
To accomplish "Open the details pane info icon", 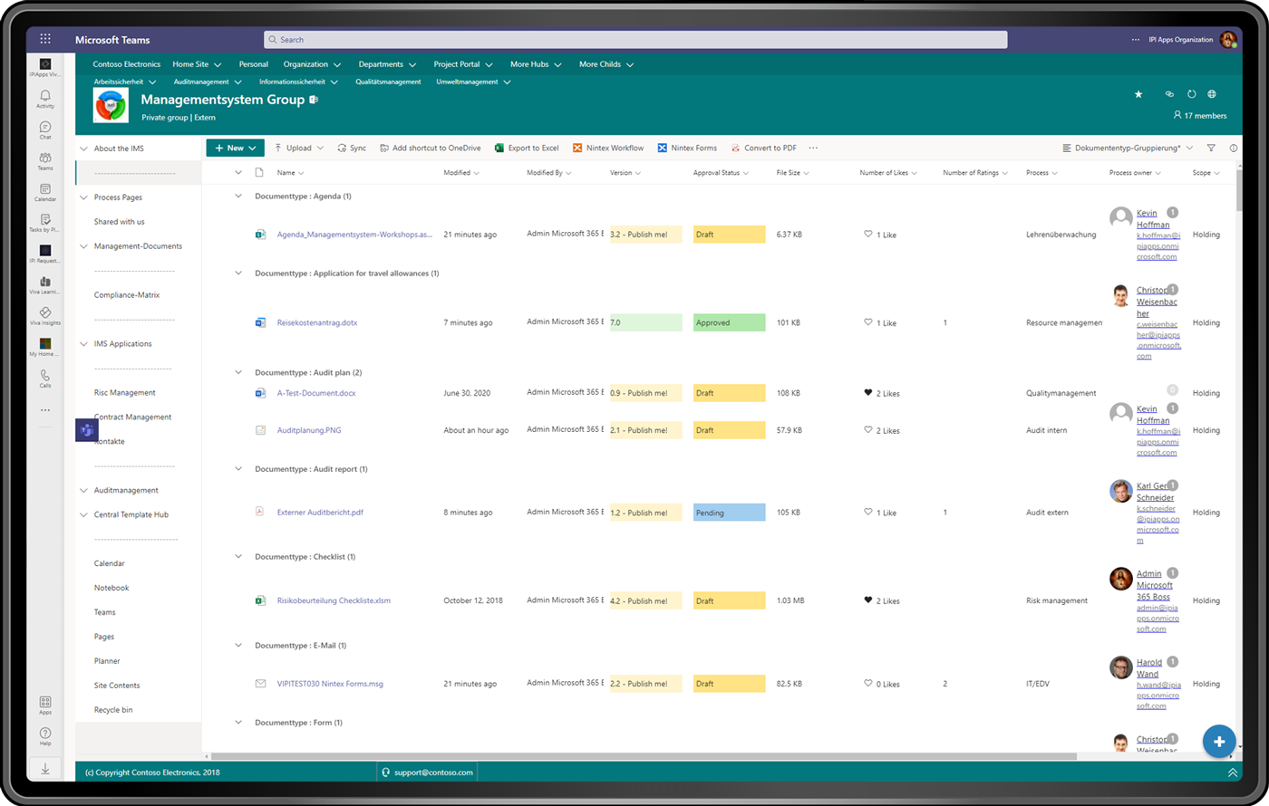I will point(1234,148).
